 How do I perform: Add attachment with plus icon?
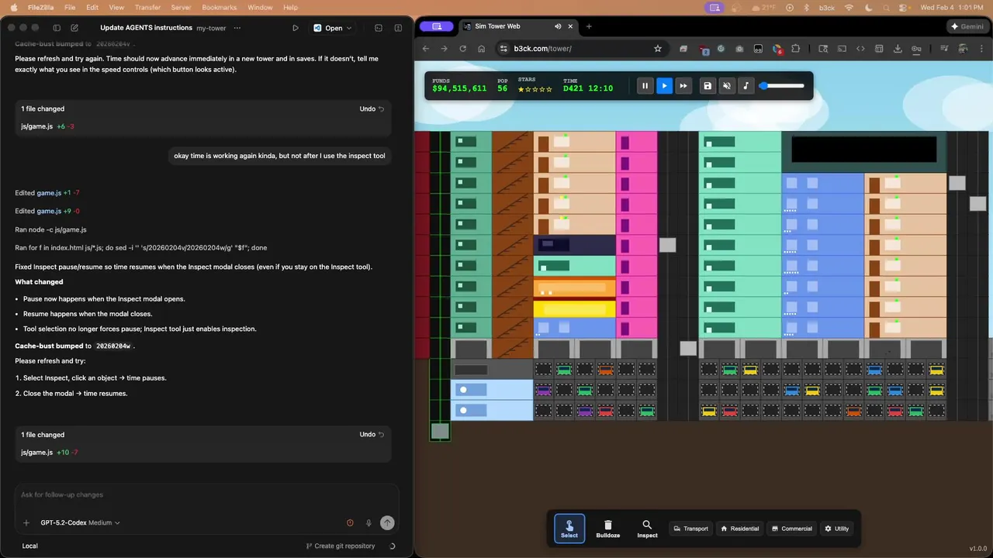tap(26, 523)
